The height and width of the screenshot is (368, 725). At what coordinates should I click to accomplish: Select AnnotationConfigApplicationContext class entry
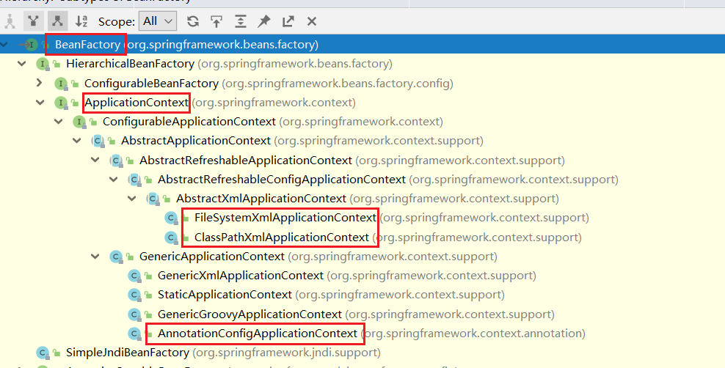[257, 334]
